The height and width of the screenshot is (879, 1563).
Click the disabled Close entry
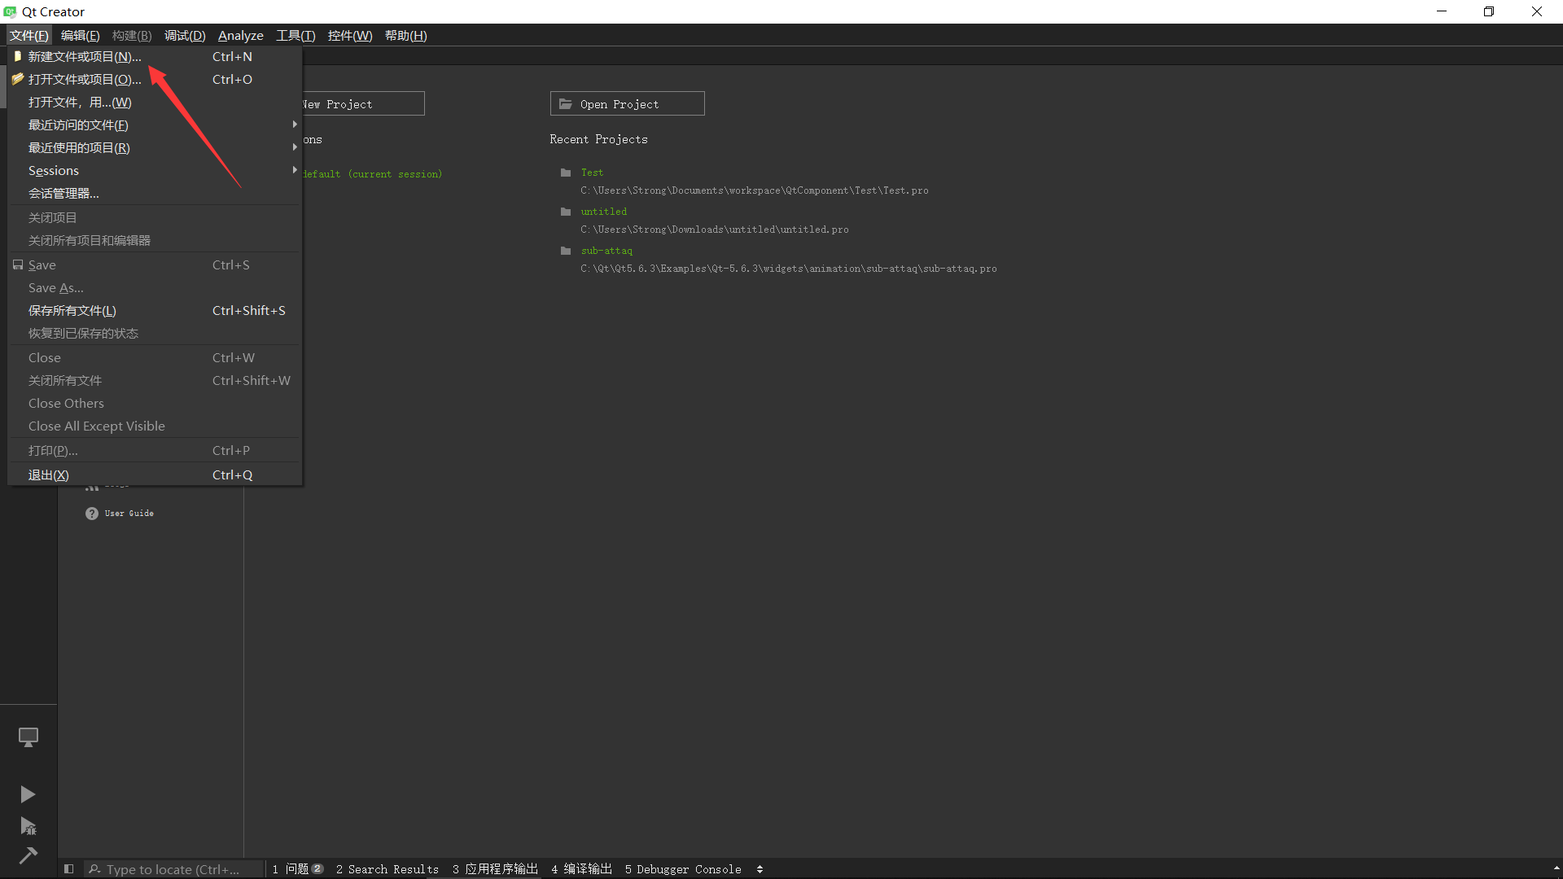(x=155, y=357)
